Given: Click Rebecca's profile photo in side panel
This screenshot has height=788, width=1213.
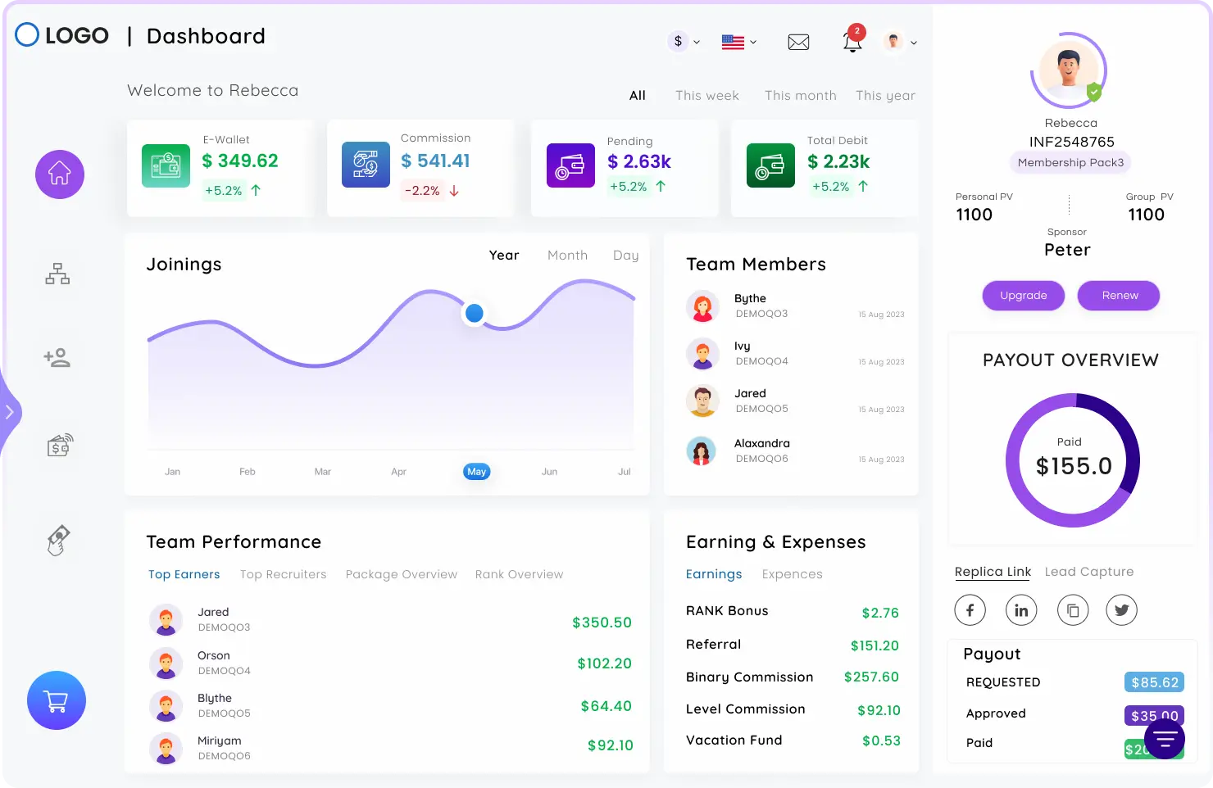Looking at the screenshot, I should click(x=1069, y=70).
